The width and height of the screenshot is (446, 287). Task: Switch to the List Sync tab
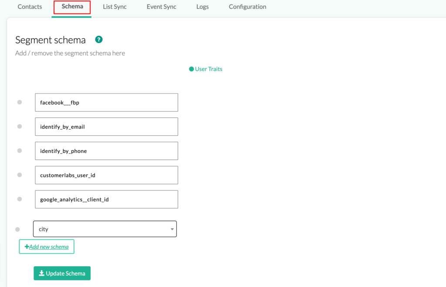coord(115,7)
